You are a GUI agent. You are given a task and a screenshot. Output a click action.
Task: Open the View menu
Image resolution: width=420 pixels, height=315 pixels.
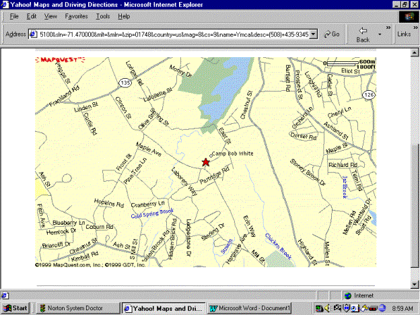pos(50,16)
